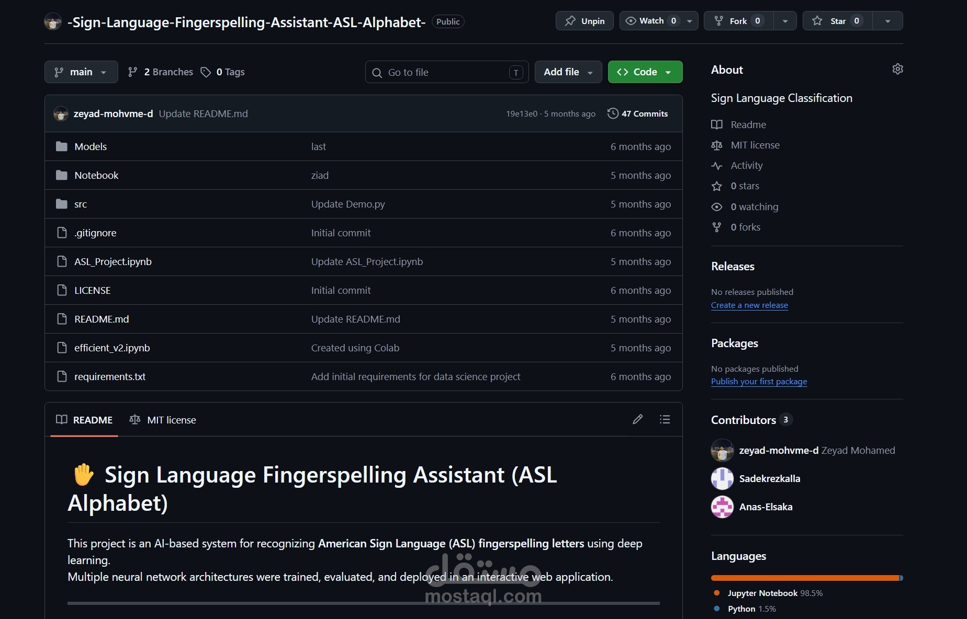
Task: View the 0 Tags link
Action: 223,72
